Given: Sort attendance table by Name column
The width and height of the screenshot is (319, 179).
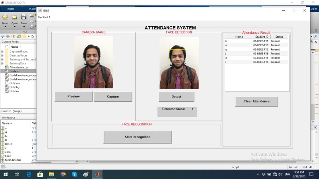Looking at the screenshot, I should pyautogui.click(x=239, y=37).
